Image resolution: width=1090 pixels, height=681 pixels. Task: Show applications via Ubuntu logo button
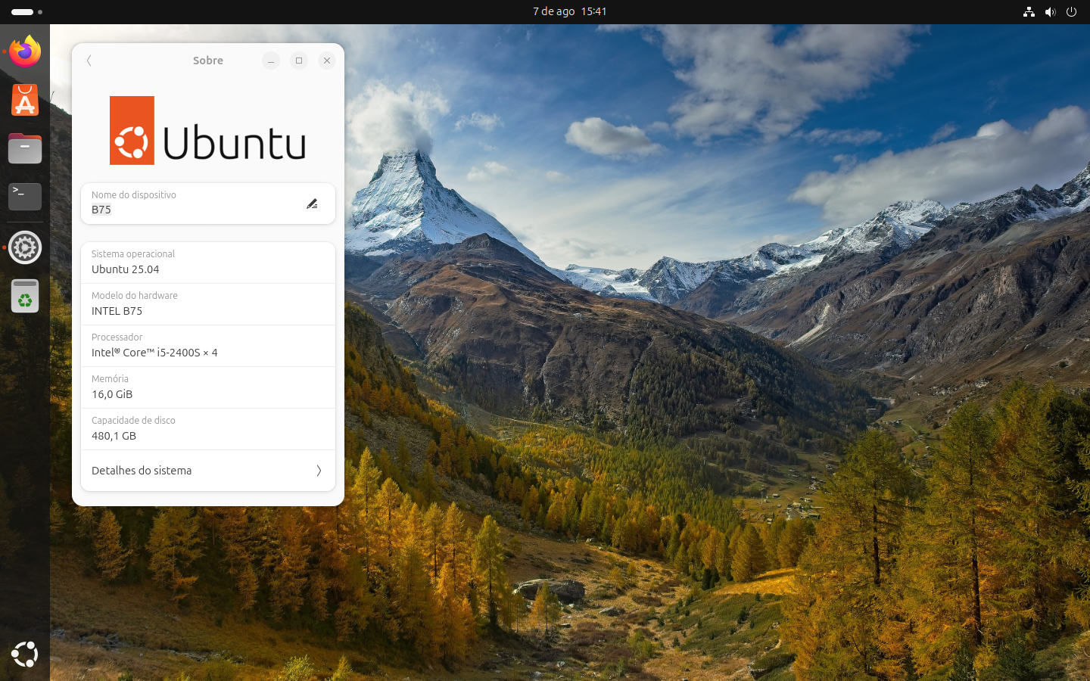(25, 655)
